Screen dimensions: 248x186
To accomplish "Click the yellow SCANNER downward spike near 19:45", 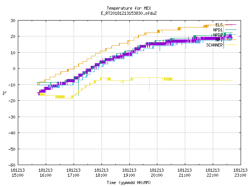I will click(x=149, y=84).
